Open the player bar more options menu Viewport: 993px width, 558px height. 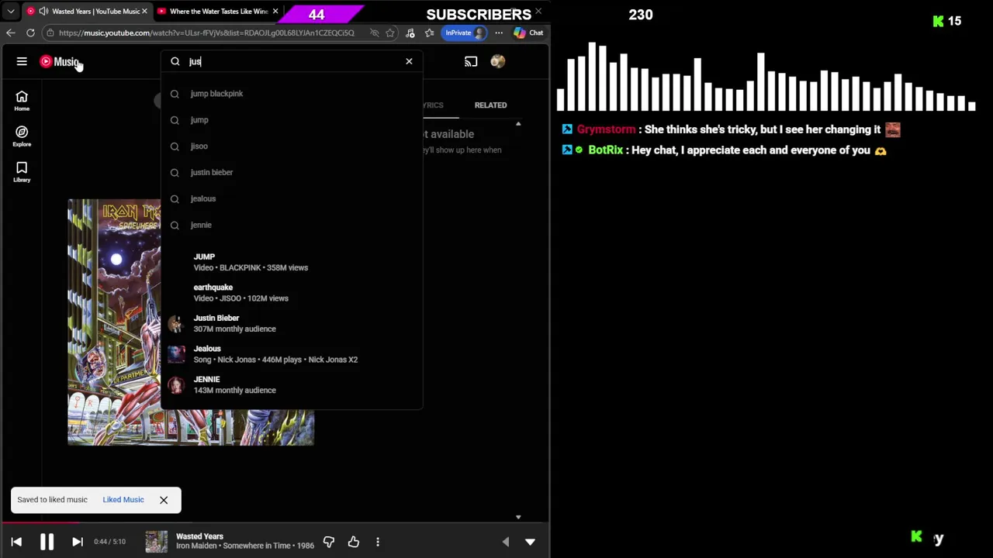point(378,542)
